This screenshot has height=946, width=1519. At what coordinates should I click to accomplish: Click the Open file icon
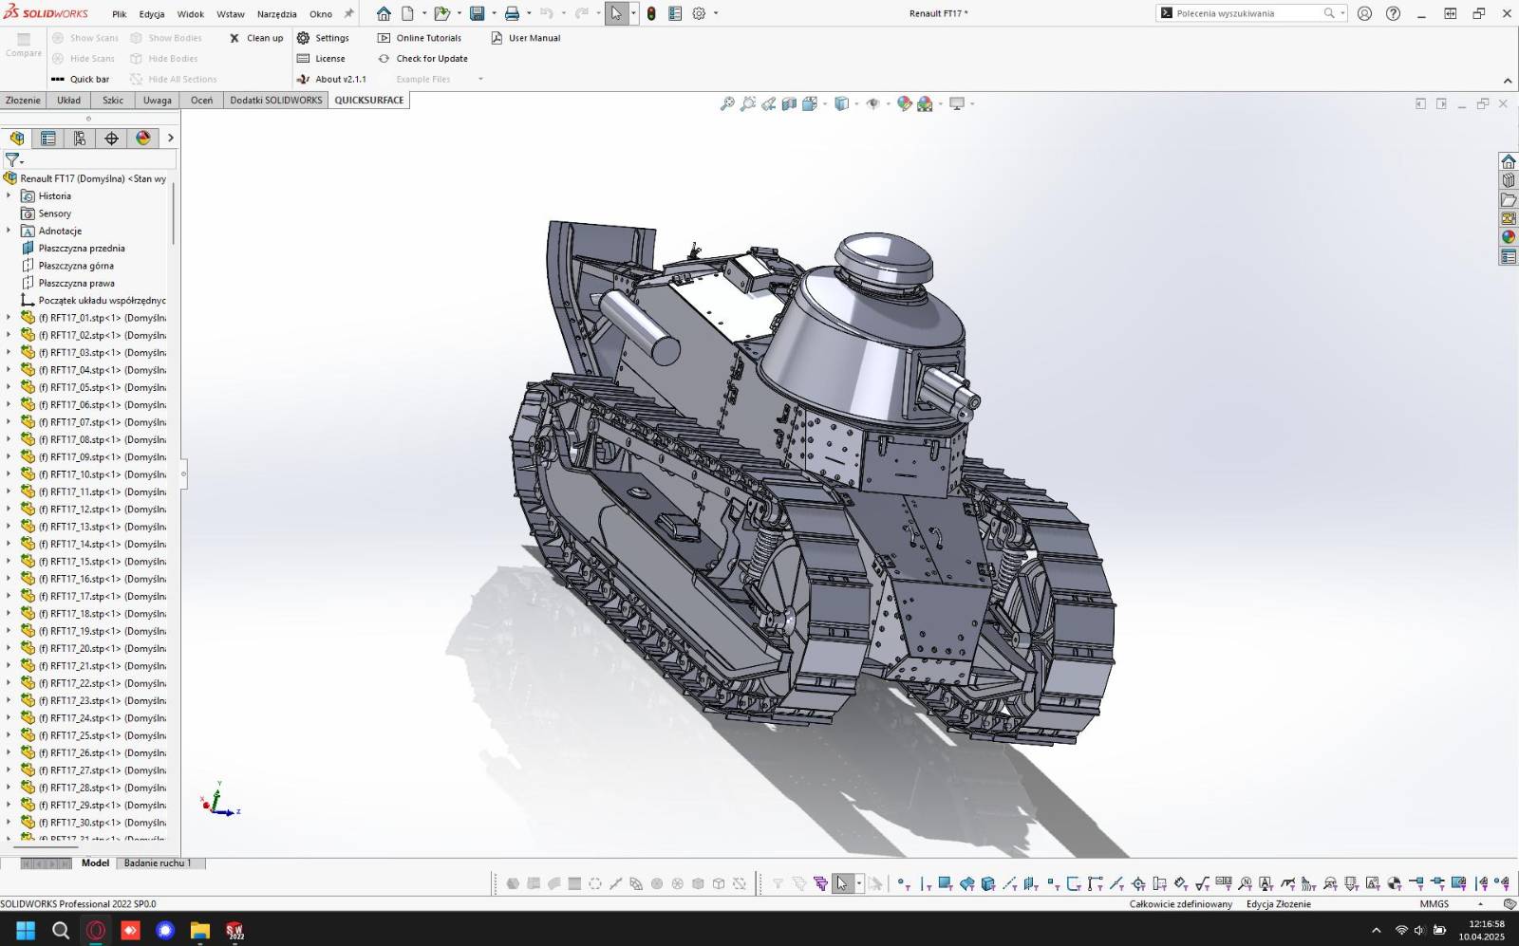[441, 13]
